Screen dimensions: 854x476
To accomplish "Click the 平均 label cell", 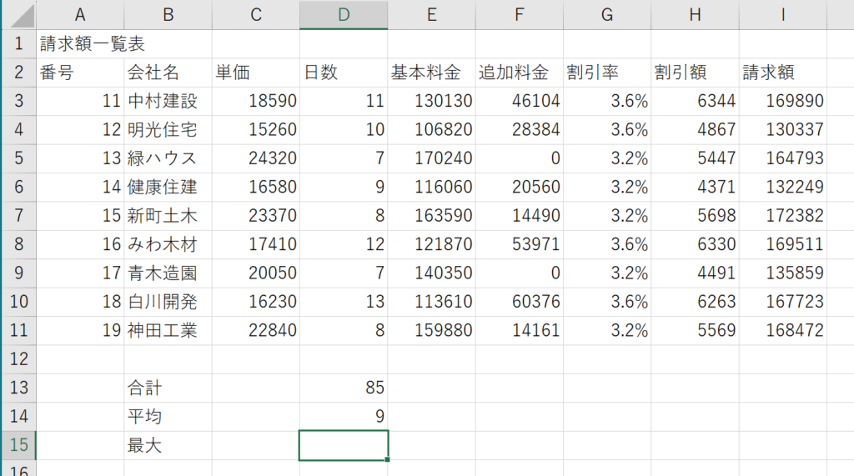I will coord(168,417).
